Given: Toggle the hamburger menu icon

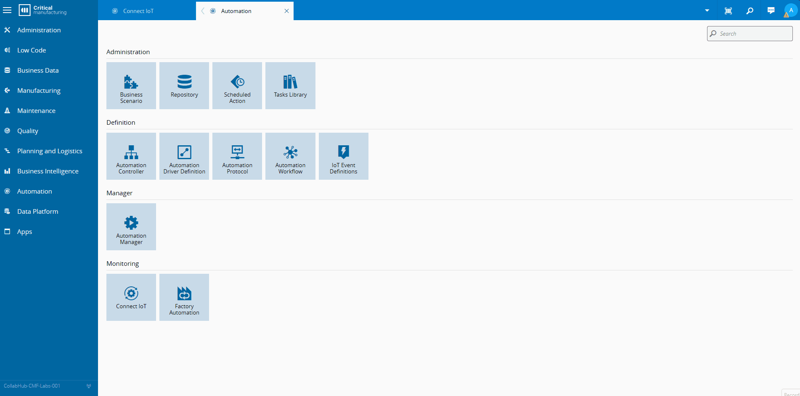Looking at the screenshot, I should 7,10.
